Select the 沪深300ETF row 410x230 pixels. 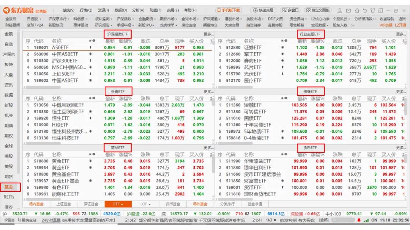tap(118, 61)
